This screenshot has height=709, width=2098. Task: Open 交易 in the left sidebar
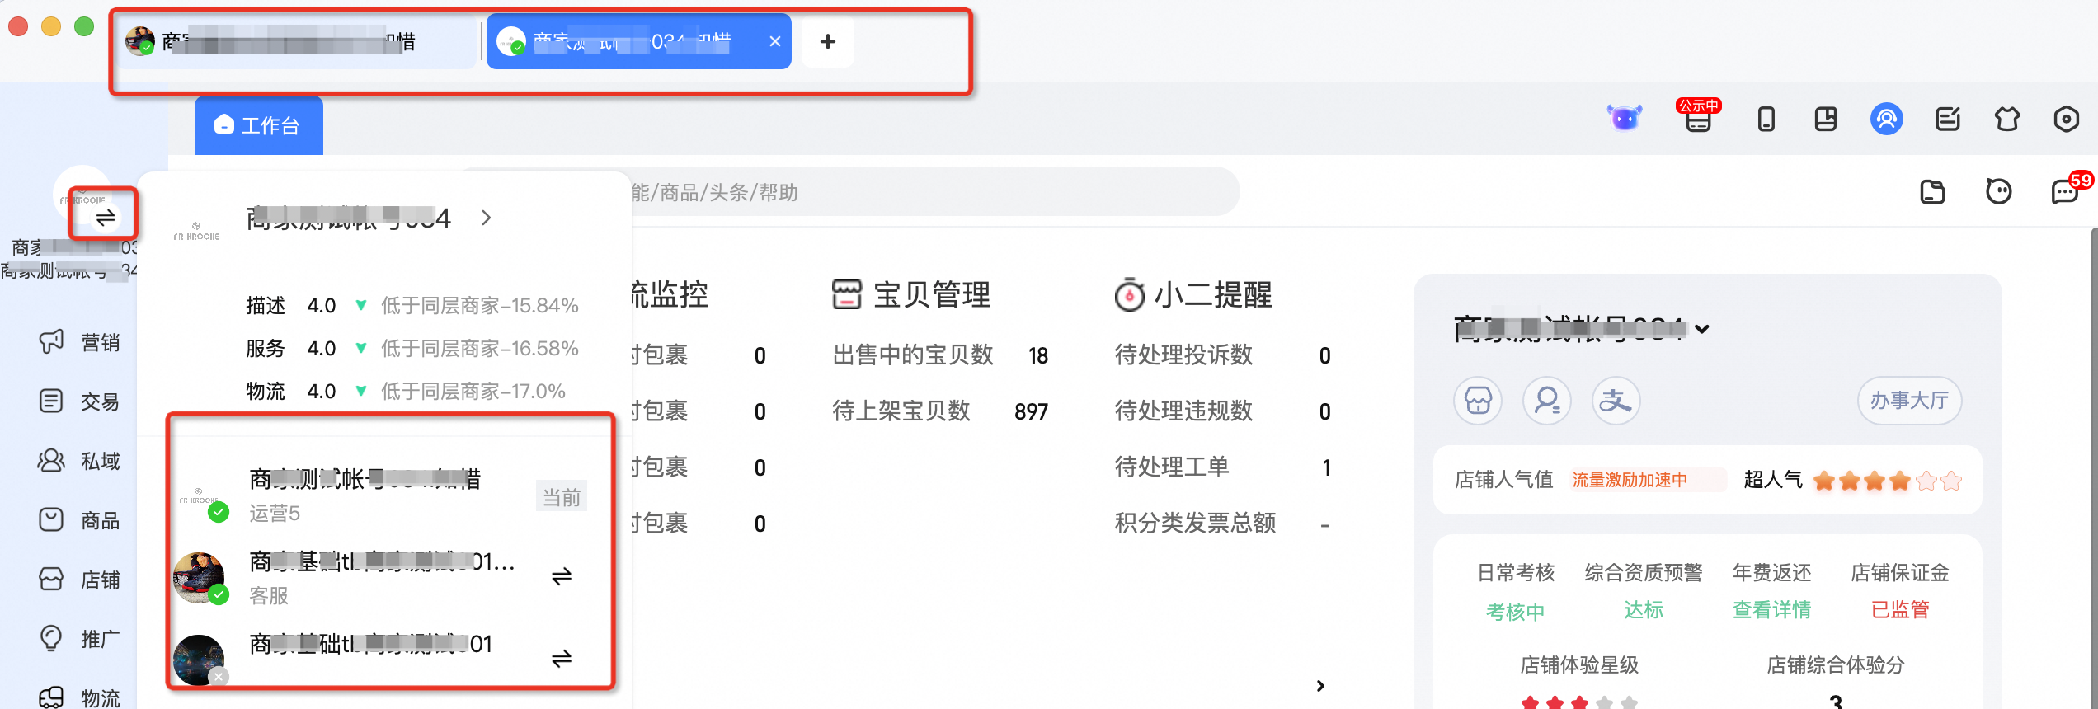pyautogui.click(x=80, y=401)
